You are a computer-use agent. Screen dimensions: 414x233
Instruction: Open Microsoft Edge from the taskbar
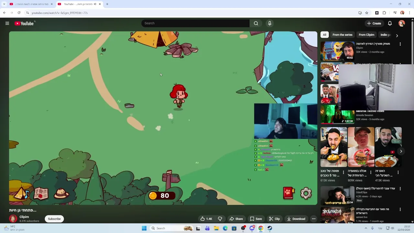[225, 228]
